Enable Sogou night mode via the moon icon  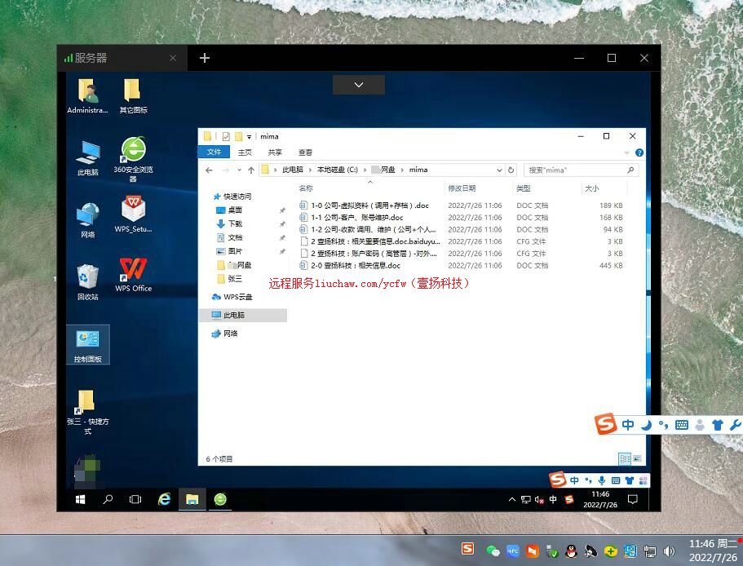(645, 425)
